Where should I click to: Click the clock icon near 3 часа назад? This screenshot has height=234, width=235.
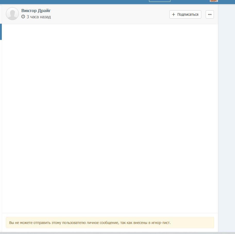(23, 17)
